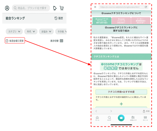The image size is (157, 131).
Task: Tap the 共有 share button
Action: [x=146, y=111]
